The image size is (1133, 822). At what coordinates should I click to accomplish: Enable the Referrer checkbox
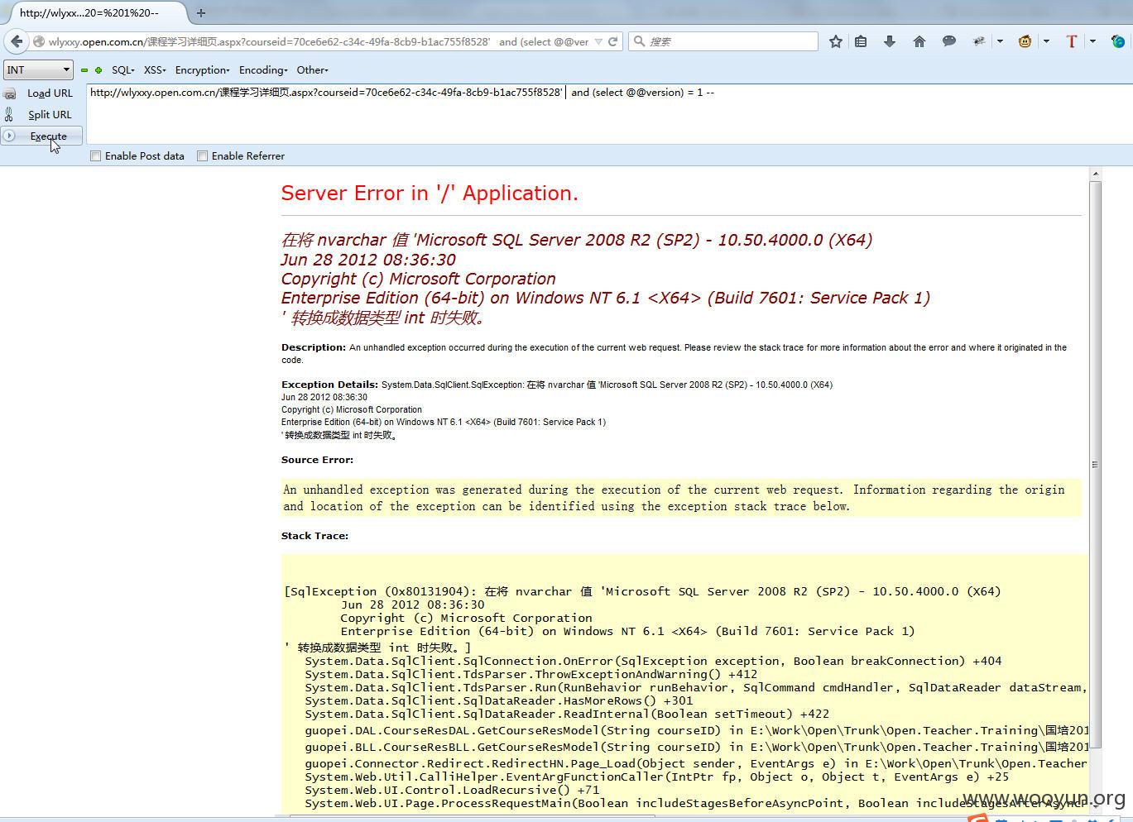[x=202, y=155]
